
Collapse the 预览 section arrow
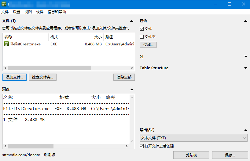coord(132,89)
